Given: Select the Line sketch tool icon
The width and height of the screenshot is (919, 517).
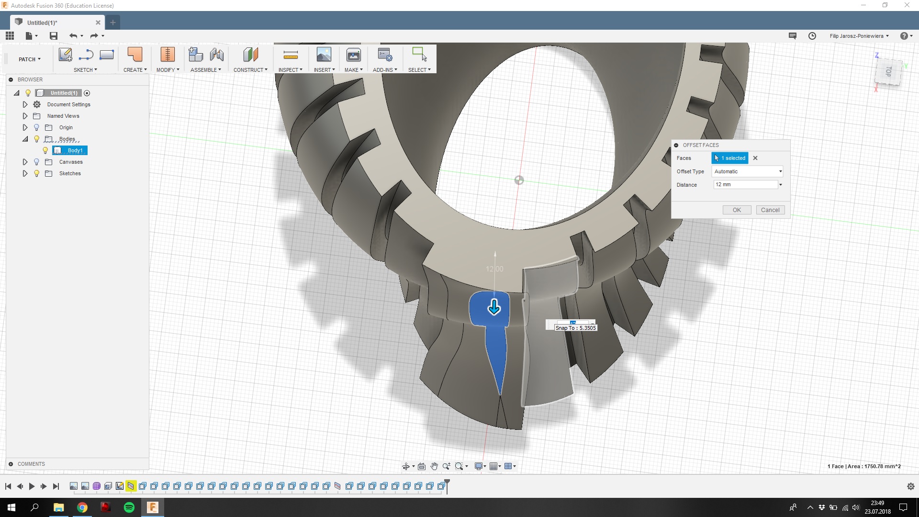Looking at the screenshot, I should coord(86,55).
